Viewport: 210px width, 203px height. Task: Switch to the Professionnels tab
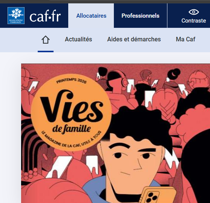(140, 16)
